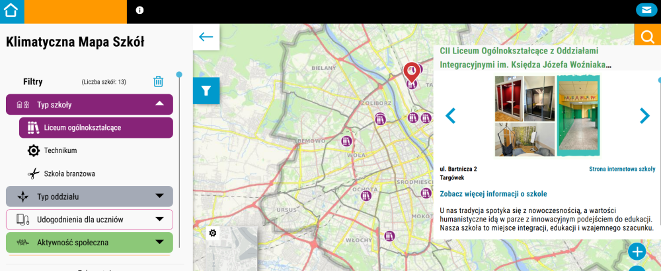The width and height of the screenshot is (661, 271).
Task: Click Zobacz więcej informacji o szkole
Action: click(x=493, y=194)
